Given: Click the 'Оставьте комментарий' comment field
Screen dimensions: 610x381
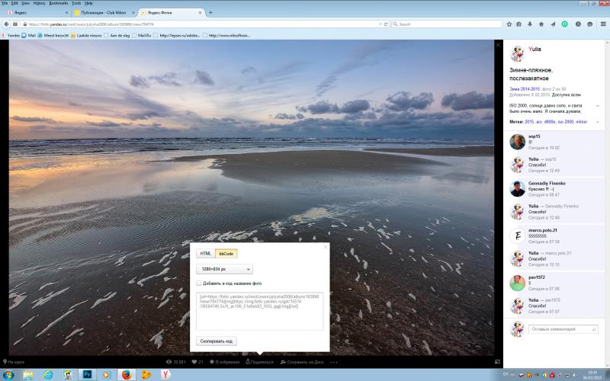Looking at the screenshot, I should (563, 329).
